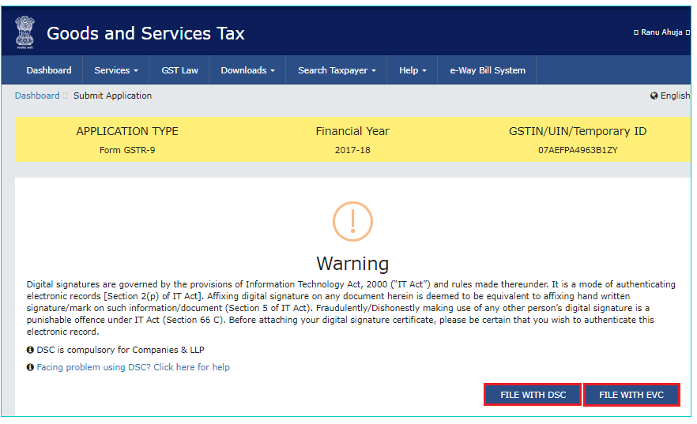This screenshot has width=697, height=424.
Task: Expand the Services dropdown menu
Action: click(x=116, y=70)
